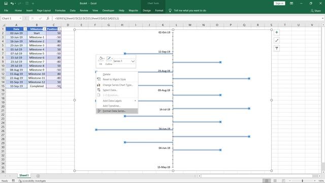Choose Change Series Chart Type
The image size is (325, 183).
[117, 85]
